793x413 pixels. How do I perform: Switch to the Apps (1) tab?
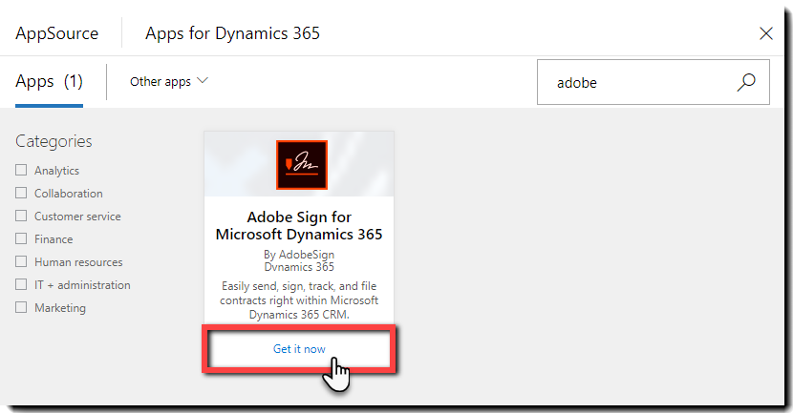click(49, 81)
